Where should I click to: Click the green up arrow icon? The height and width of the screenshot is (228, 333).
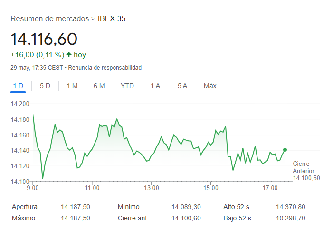pyautogui.click(x=68, y=55)
